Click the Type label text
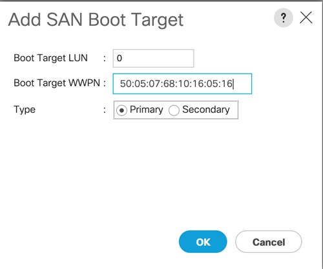 (x=25, y=110)
